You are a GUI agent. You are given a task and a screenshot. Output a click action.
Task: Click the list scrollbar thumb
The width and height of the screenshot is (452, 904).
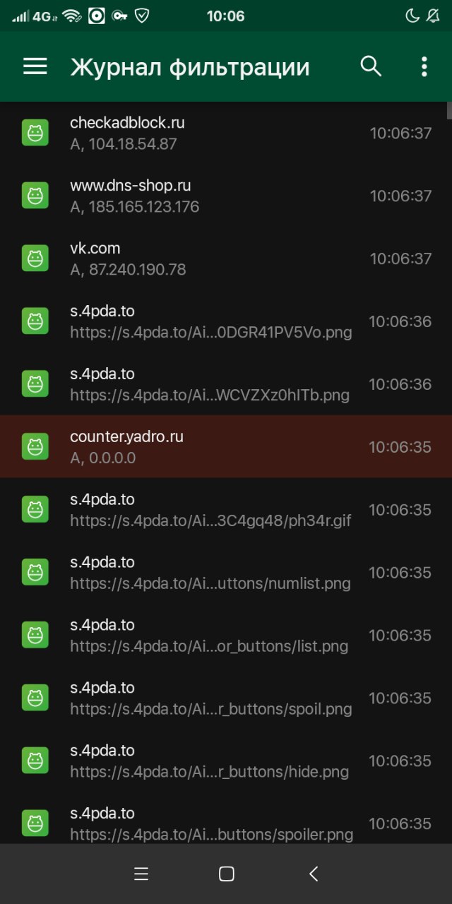(449, 110)
